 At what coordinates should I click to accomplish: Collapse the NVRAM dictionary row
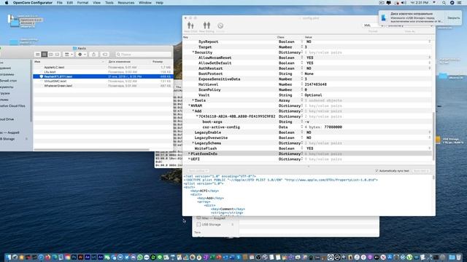click(189, 106)
